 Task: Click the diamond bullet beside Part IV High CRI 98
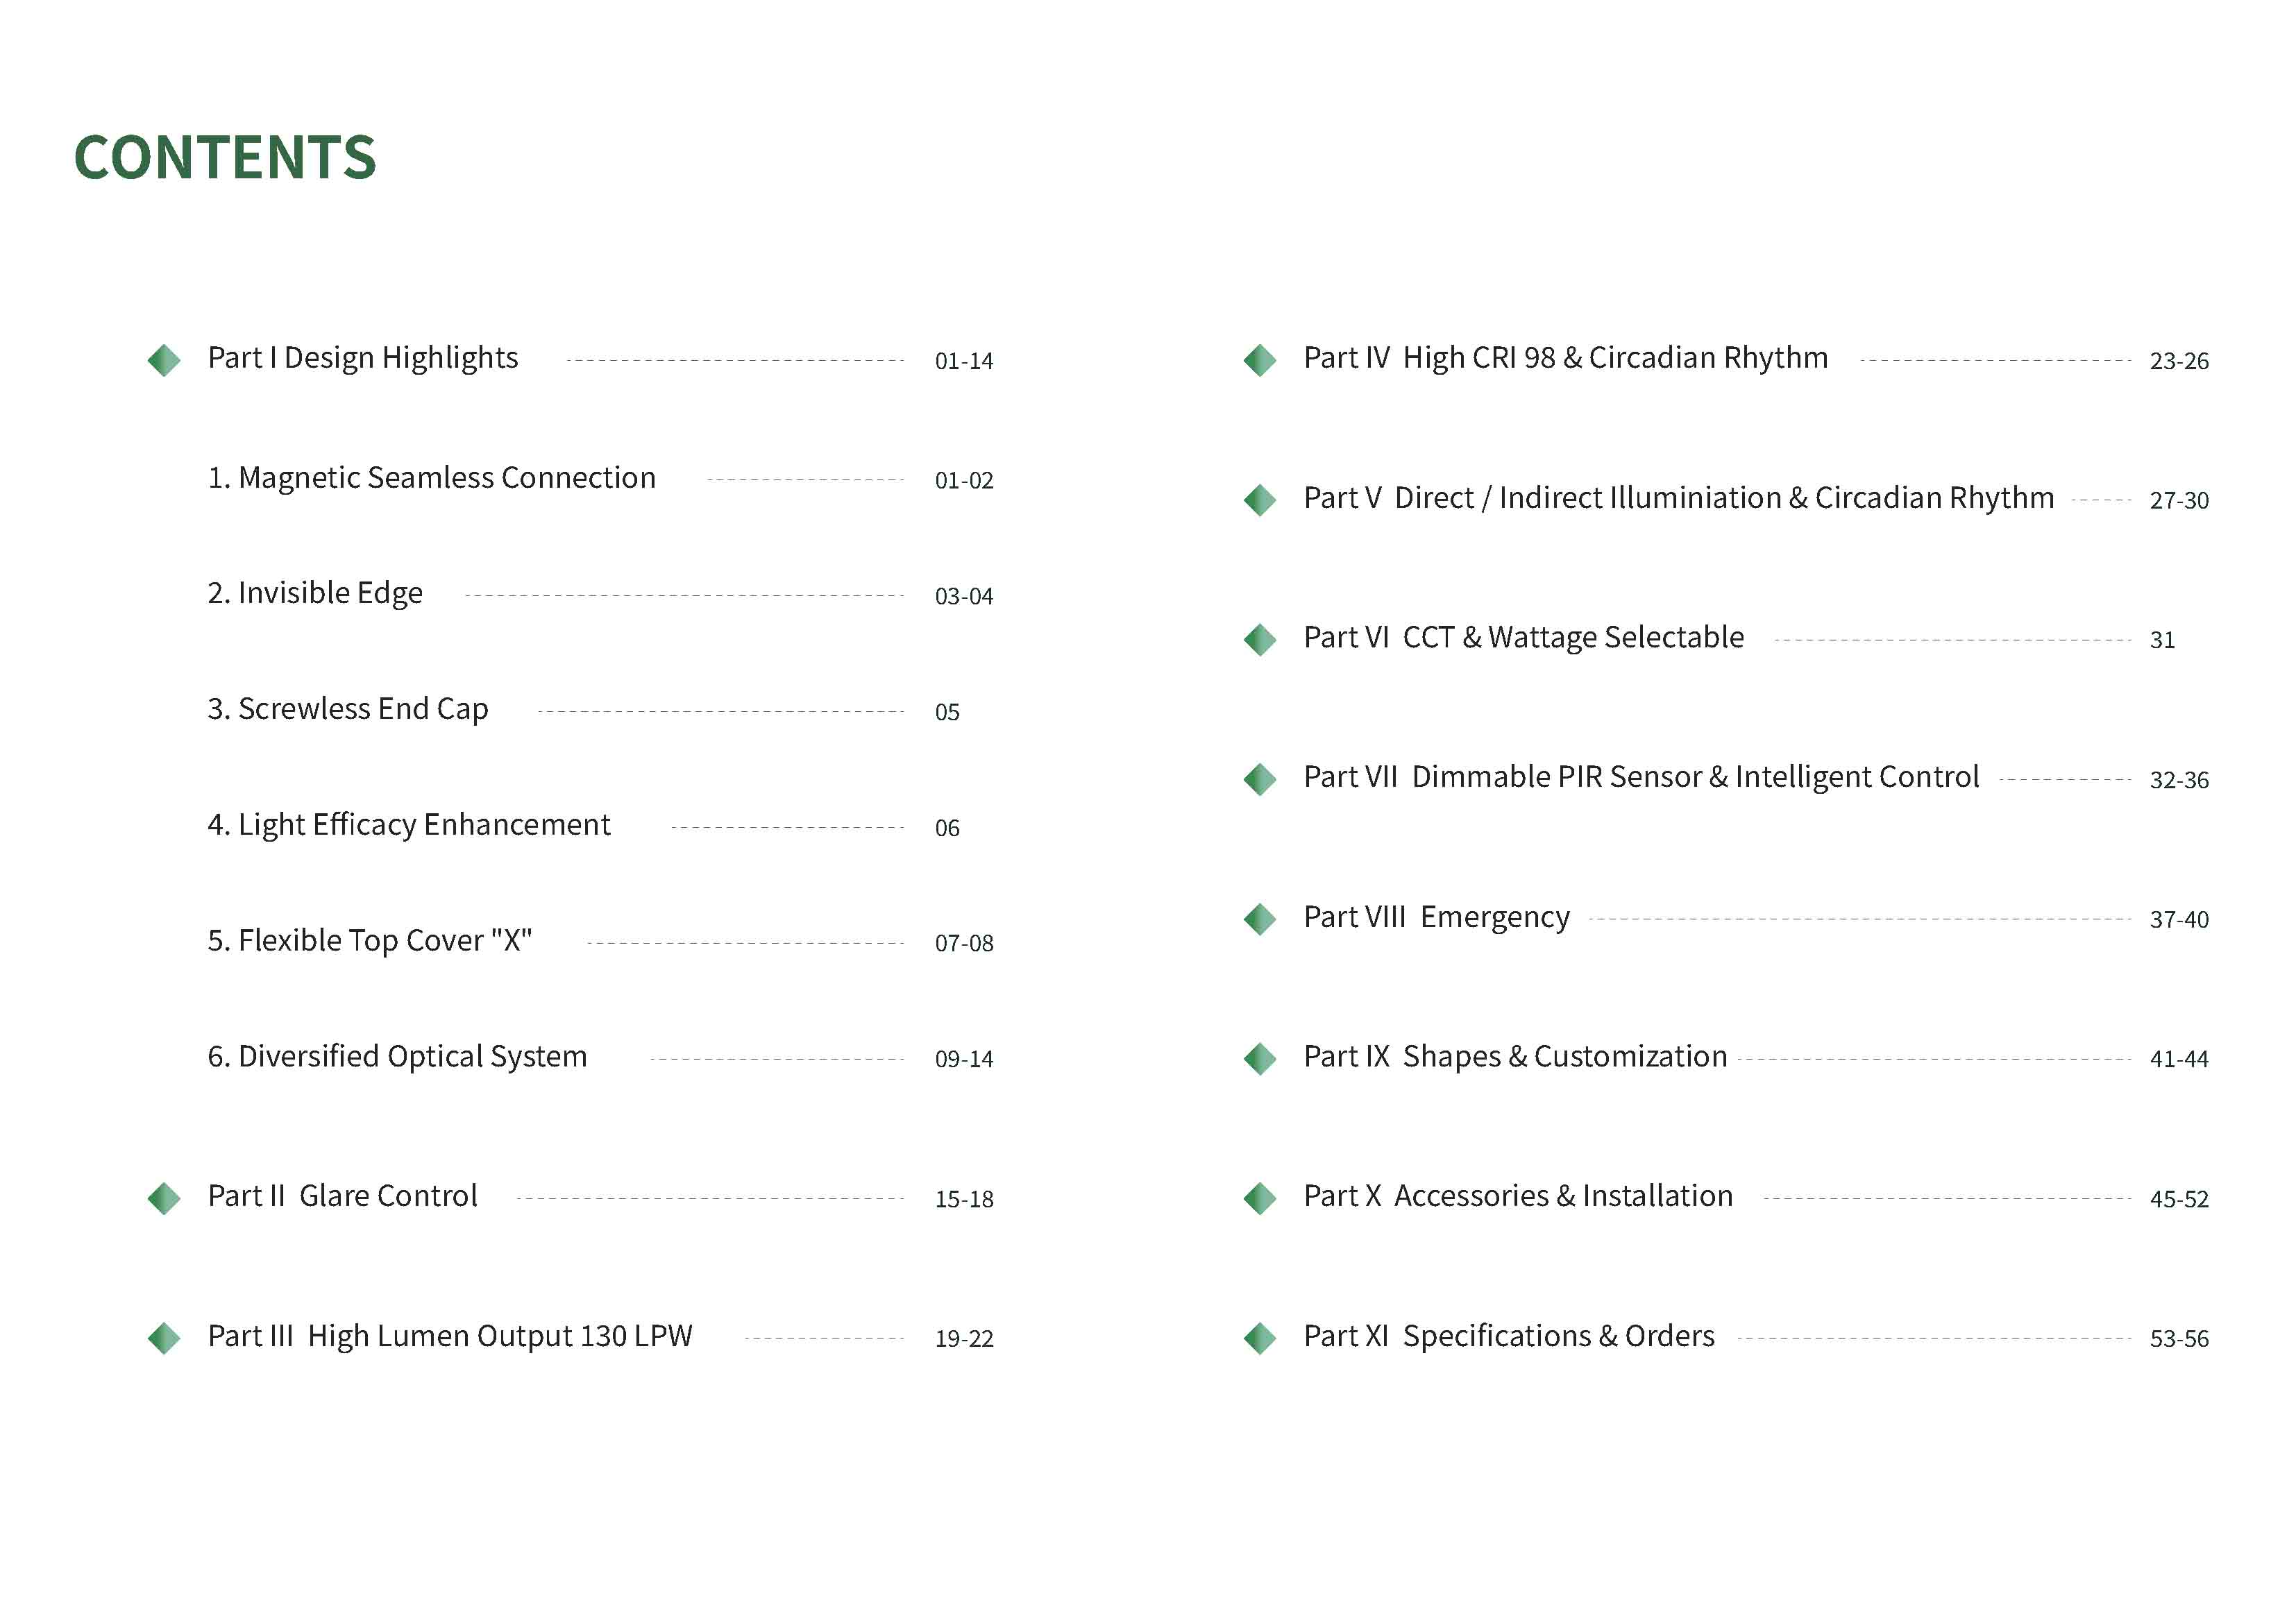click(1260, 360)
